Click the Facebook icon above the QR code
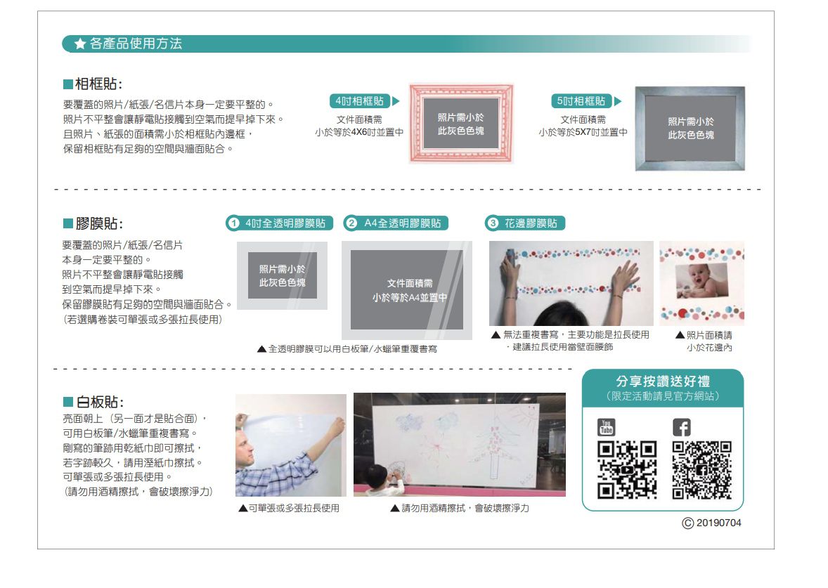Screen dimensions: 828x588 [x=682, y=426]
